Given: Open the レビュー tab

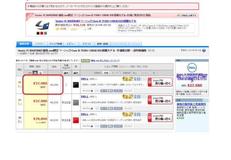Looking at the screenshot, I should click(x=71, y=44).
